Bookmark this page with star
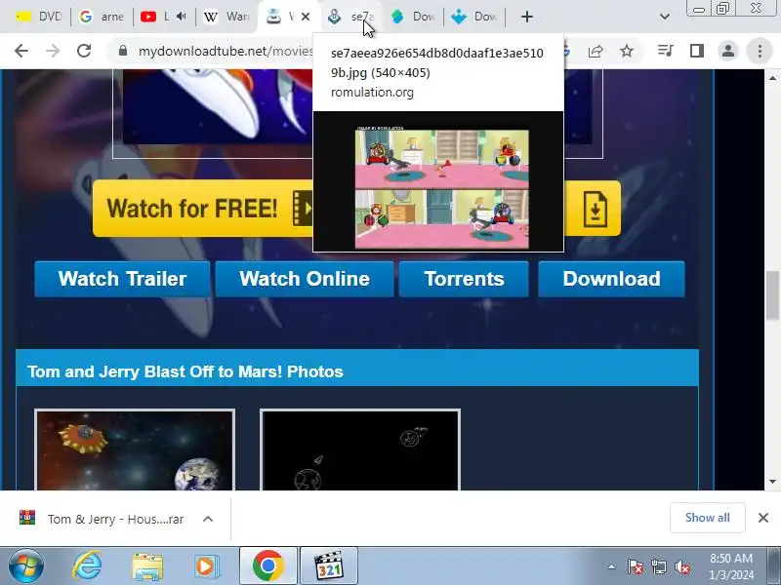781x585 pixels. pos(627,51)
